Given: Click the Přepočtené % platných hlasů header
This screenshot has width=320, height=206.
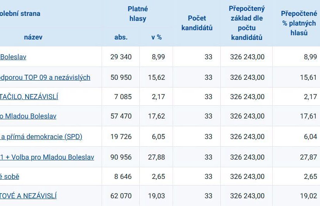Looking at the screenshot, I should [299, 23].
